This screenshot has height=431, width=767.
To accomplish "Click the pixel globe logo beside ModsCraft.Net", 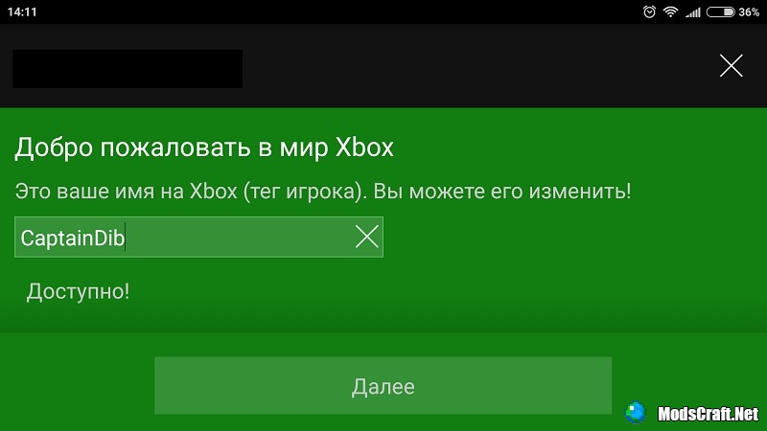I will pos(636,413).
